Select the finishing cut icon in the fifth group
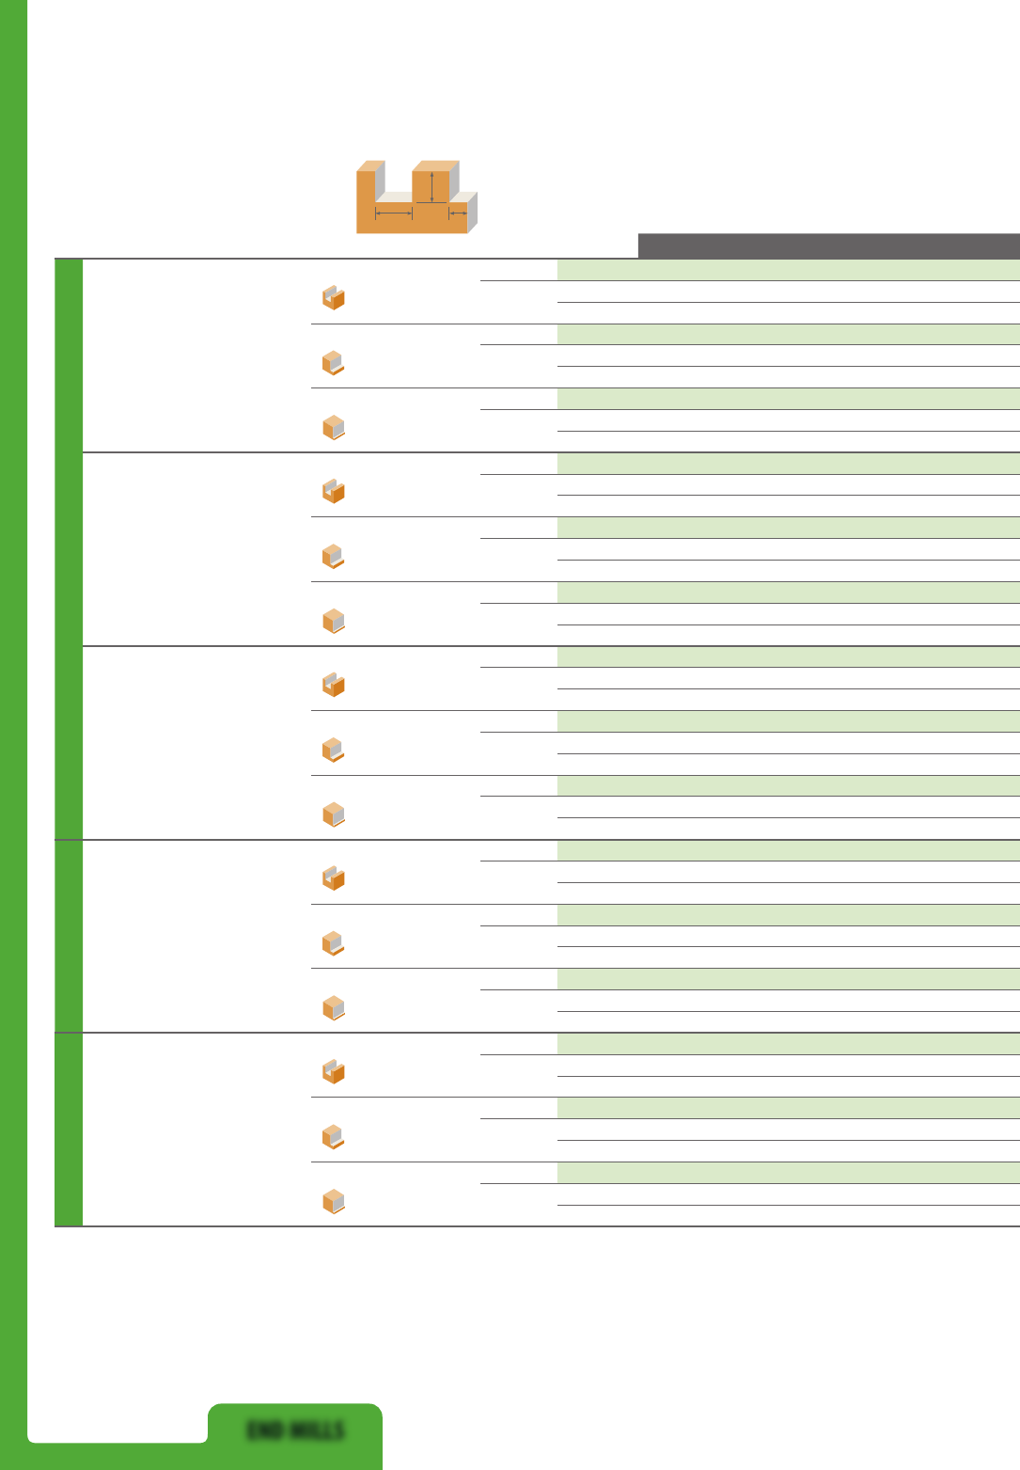Screen dimensions: 1020x1470 334,1202
